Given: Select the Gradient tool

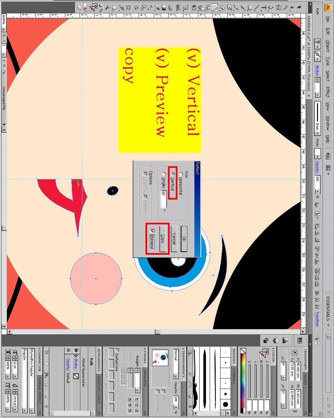Looking at the screenshot, I should pyautogui.click(x=164, y=7).
